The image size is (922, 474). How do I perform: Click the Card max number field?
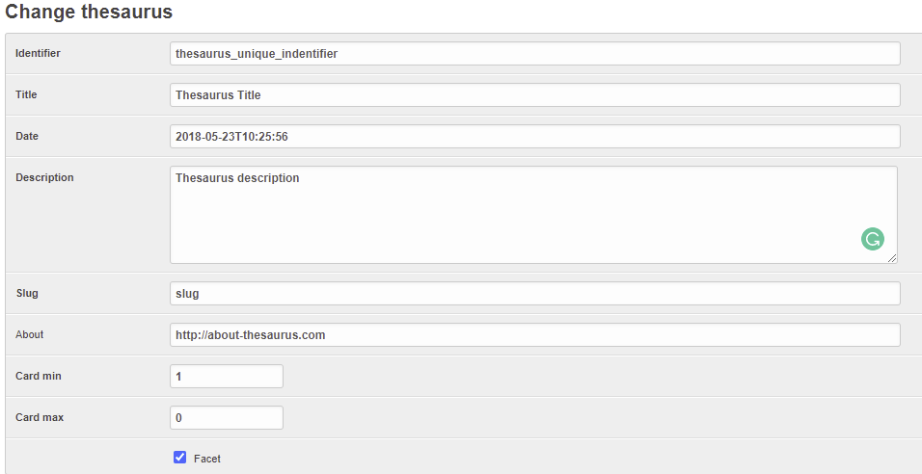[227, 417]
